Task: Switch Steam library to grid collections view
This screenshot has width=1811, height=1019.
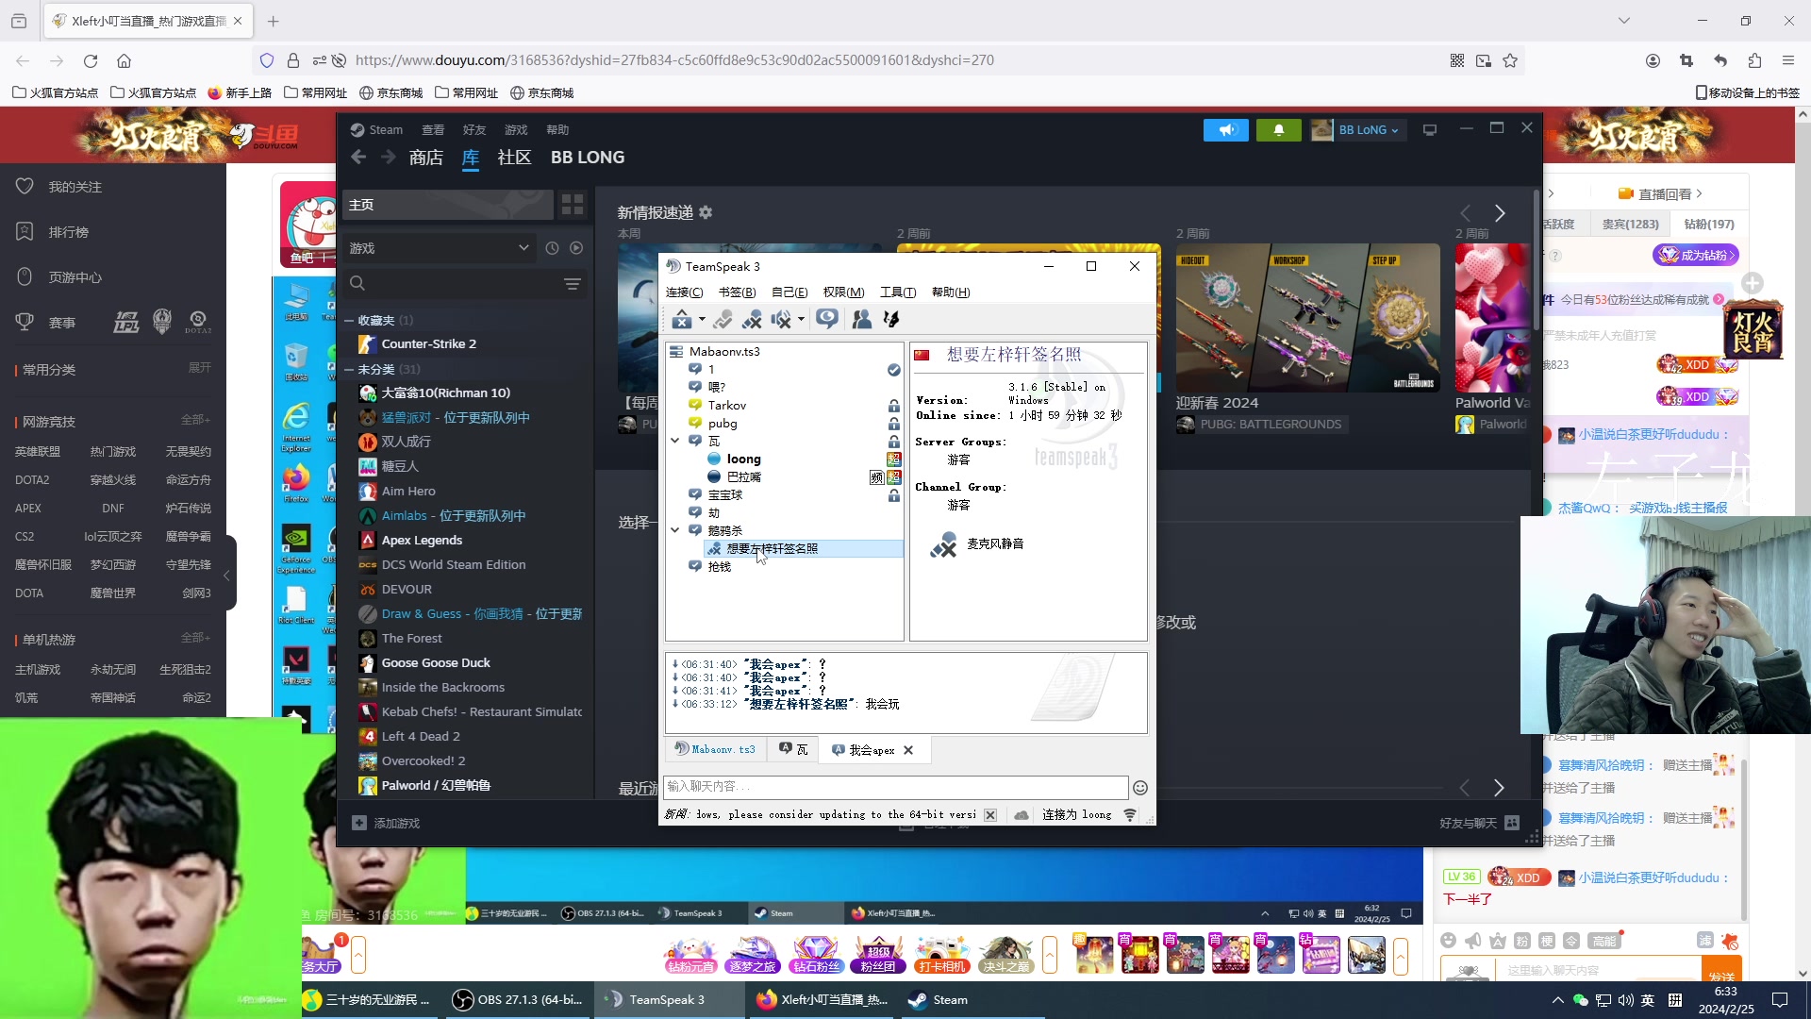Action: (573, 205)
